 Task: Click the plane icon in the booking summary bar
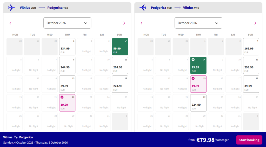click(x=16, y=137)
